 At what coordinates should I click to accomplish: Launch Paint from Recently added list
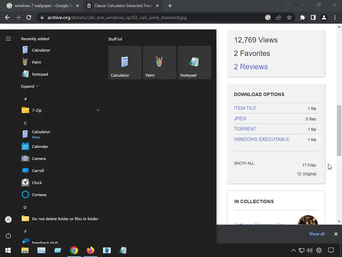tap(61, 62)
